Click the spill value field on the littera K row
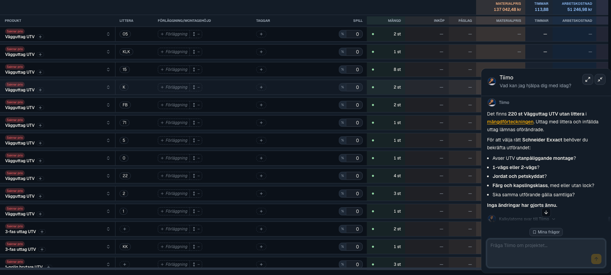 354,87
